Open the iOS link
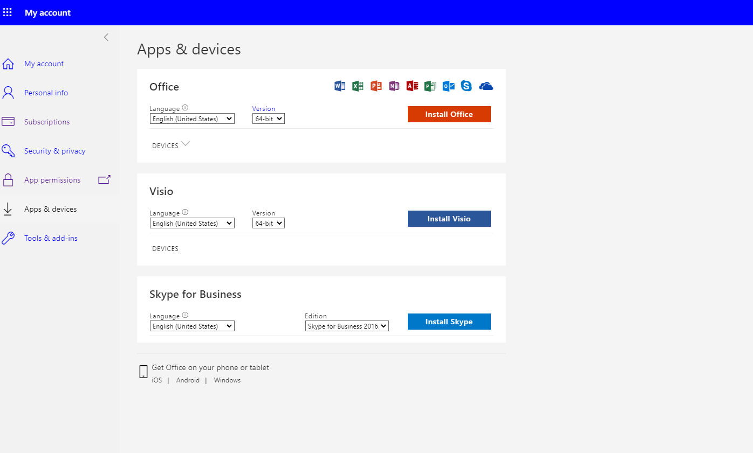Image resolution: width=753 pixels, height=453 pixels. point(157,380)
